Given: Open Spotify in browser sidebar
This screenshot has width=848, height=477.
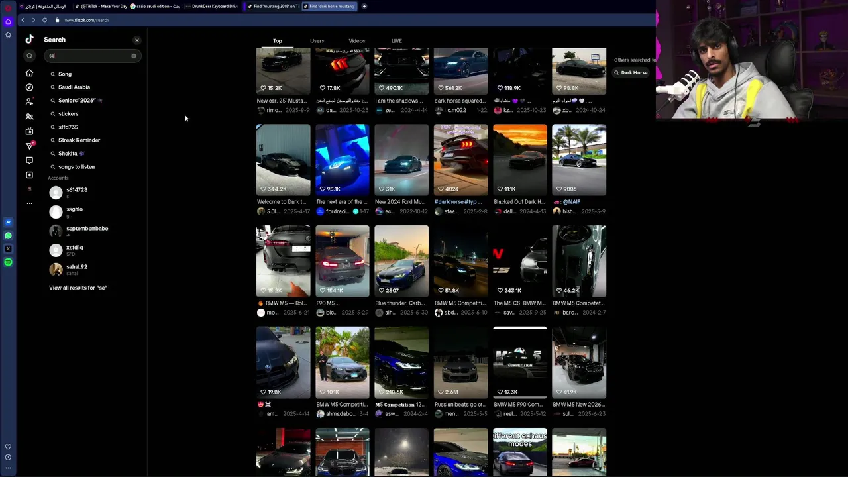Looking at the screenshot, I should 8,262.
